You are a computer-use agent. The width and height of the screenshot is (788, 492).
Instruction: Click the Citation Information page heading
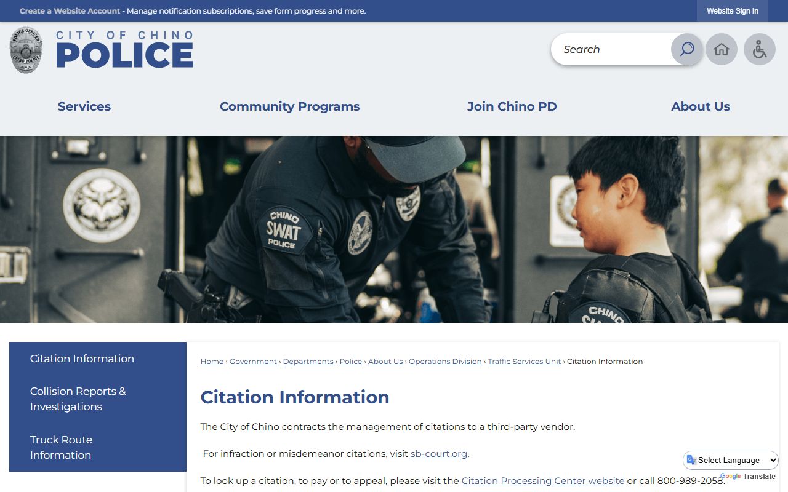295,397
